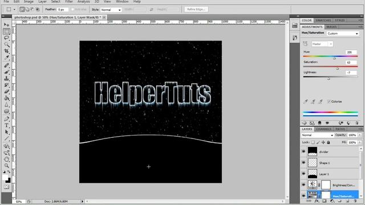Open the Hue/Saturation preset dropdown Custom
This screenshot has width=365, height=205.
click(x=343, y=34)
